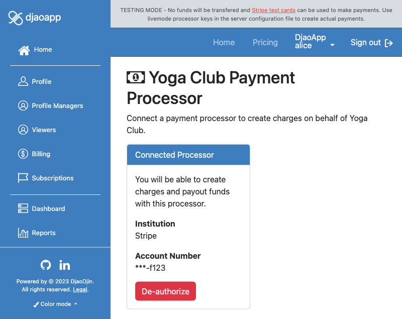Click the house icon beside Home in sidebar
The image size is (402, 319).
point(24,50)
